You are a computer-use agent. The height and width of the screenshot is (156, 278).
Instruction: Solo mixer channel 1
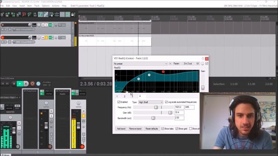[x=51, y=116]
